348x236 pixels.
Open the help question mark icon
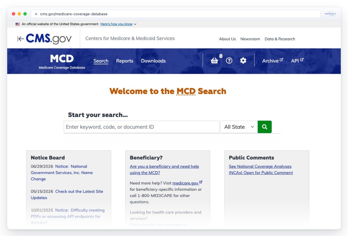tap(229, 61)
